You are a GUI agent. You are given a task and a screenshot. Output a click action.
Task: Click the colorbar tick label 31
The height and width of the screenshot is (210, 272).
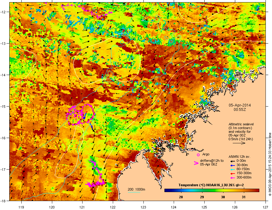point(244,197)
